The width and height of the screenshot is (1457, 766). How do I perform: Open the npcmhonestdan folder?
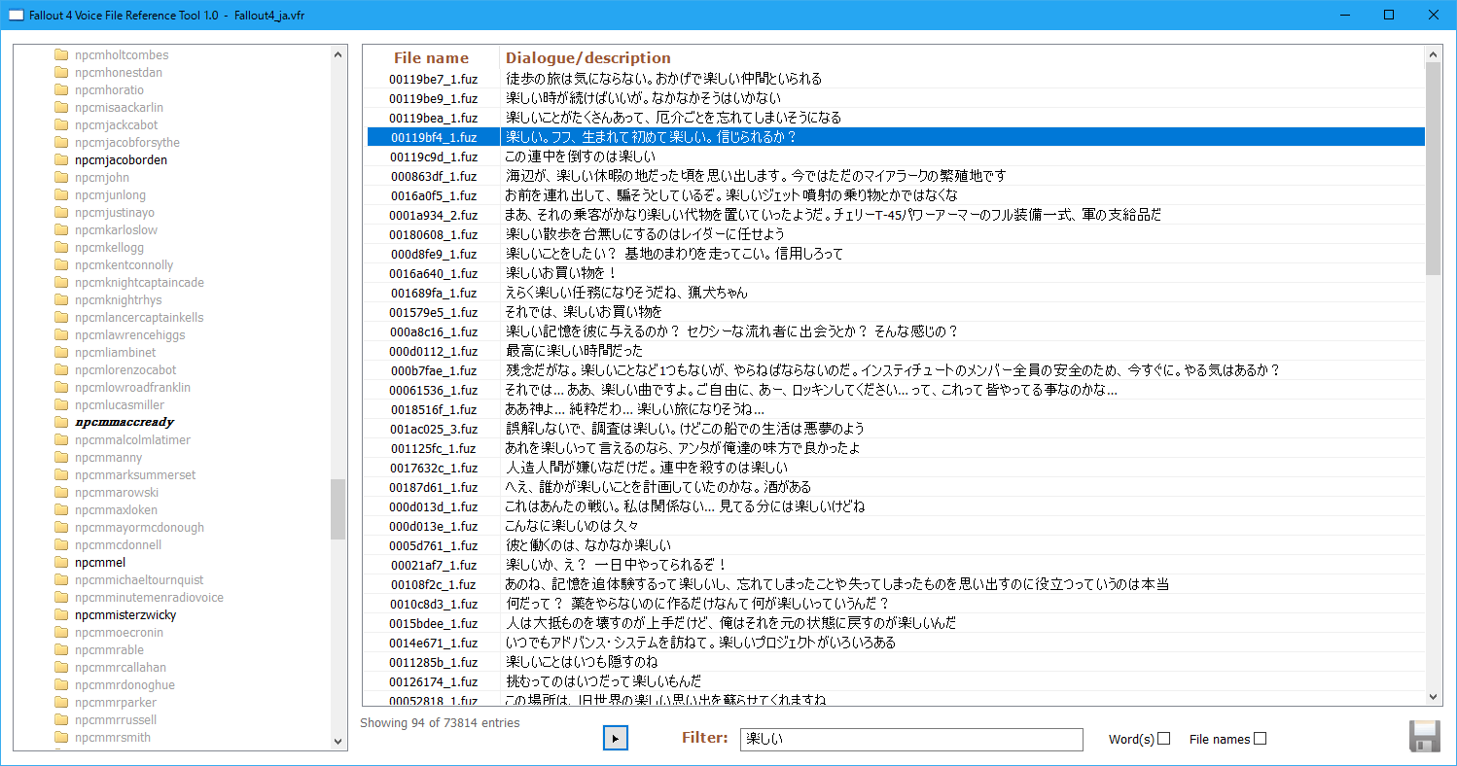tap(119, 73)
